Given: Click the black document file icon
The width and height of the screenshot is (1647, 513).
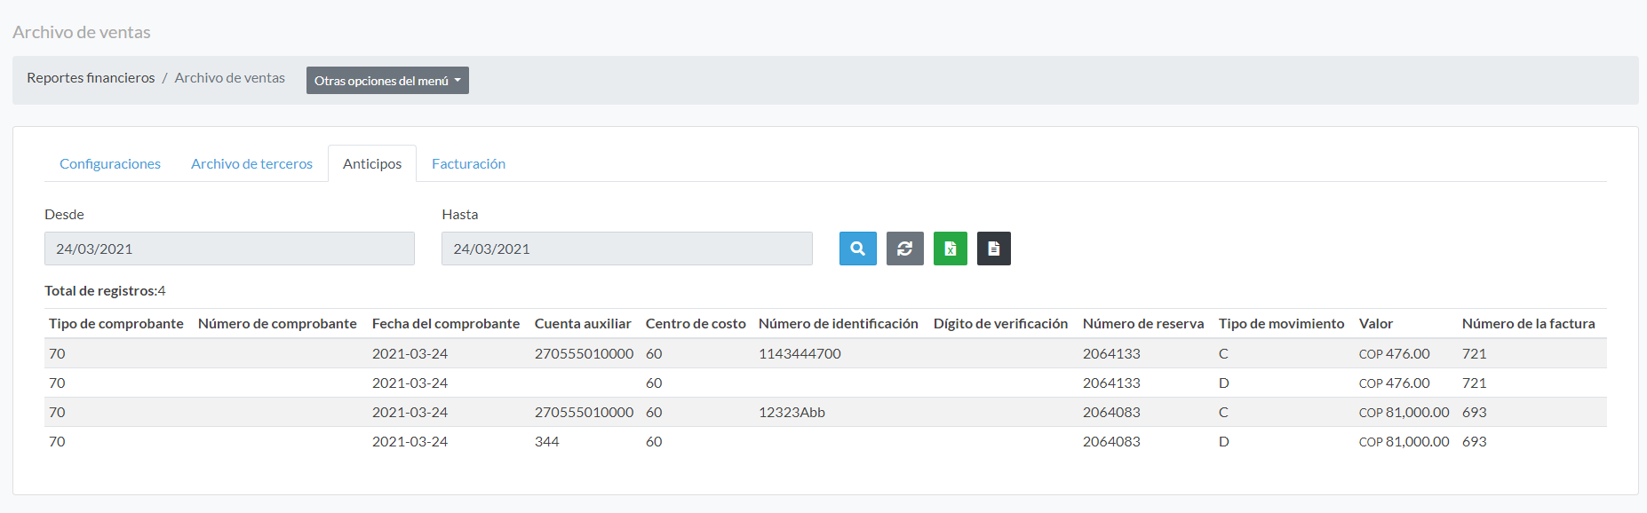Looking at the screenshot, I should pyautogui.click(x=993, y=249).
